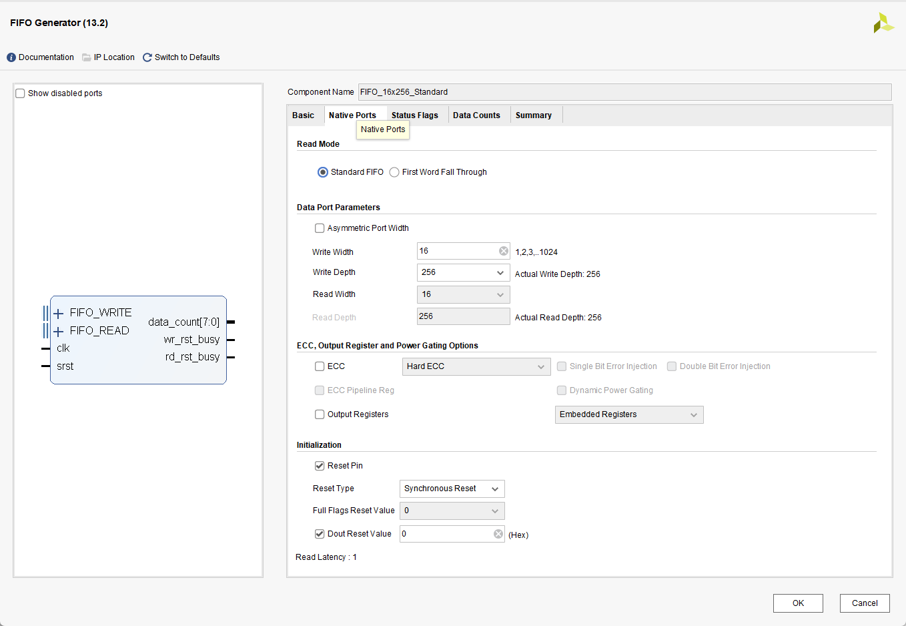Click the Xilinx logo in the corner
Screen dimensions: 906x626
coord(883,23)
